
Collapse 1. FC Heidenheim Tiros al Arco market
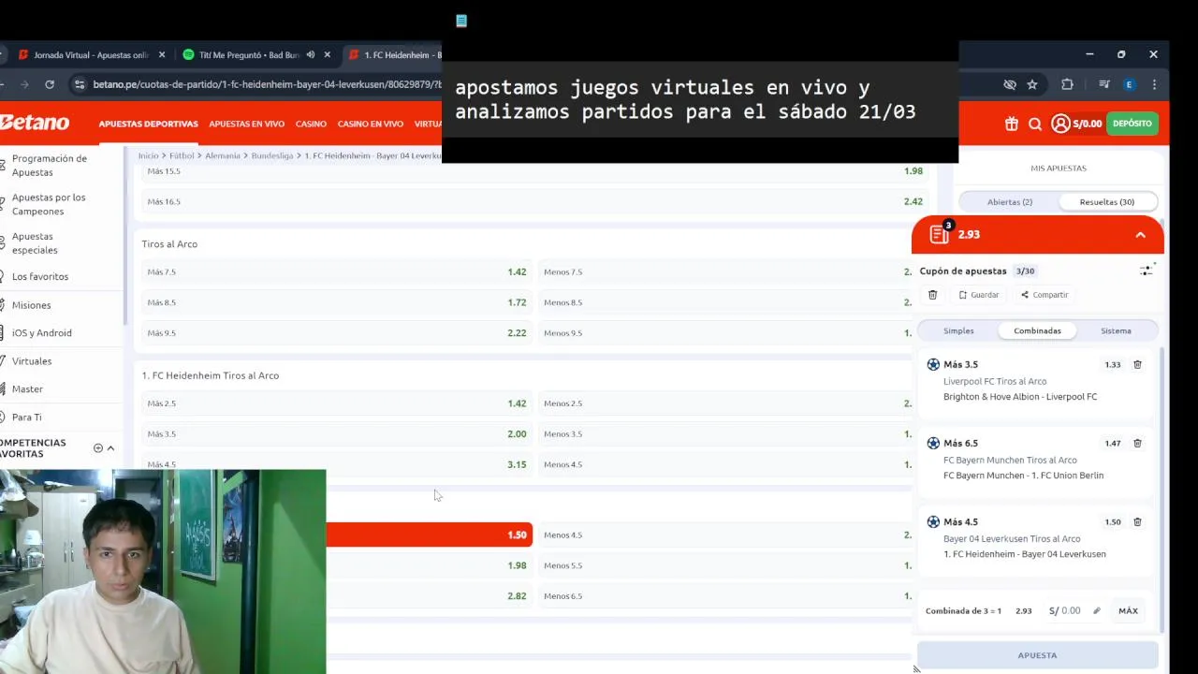click(x=211, y=375)
